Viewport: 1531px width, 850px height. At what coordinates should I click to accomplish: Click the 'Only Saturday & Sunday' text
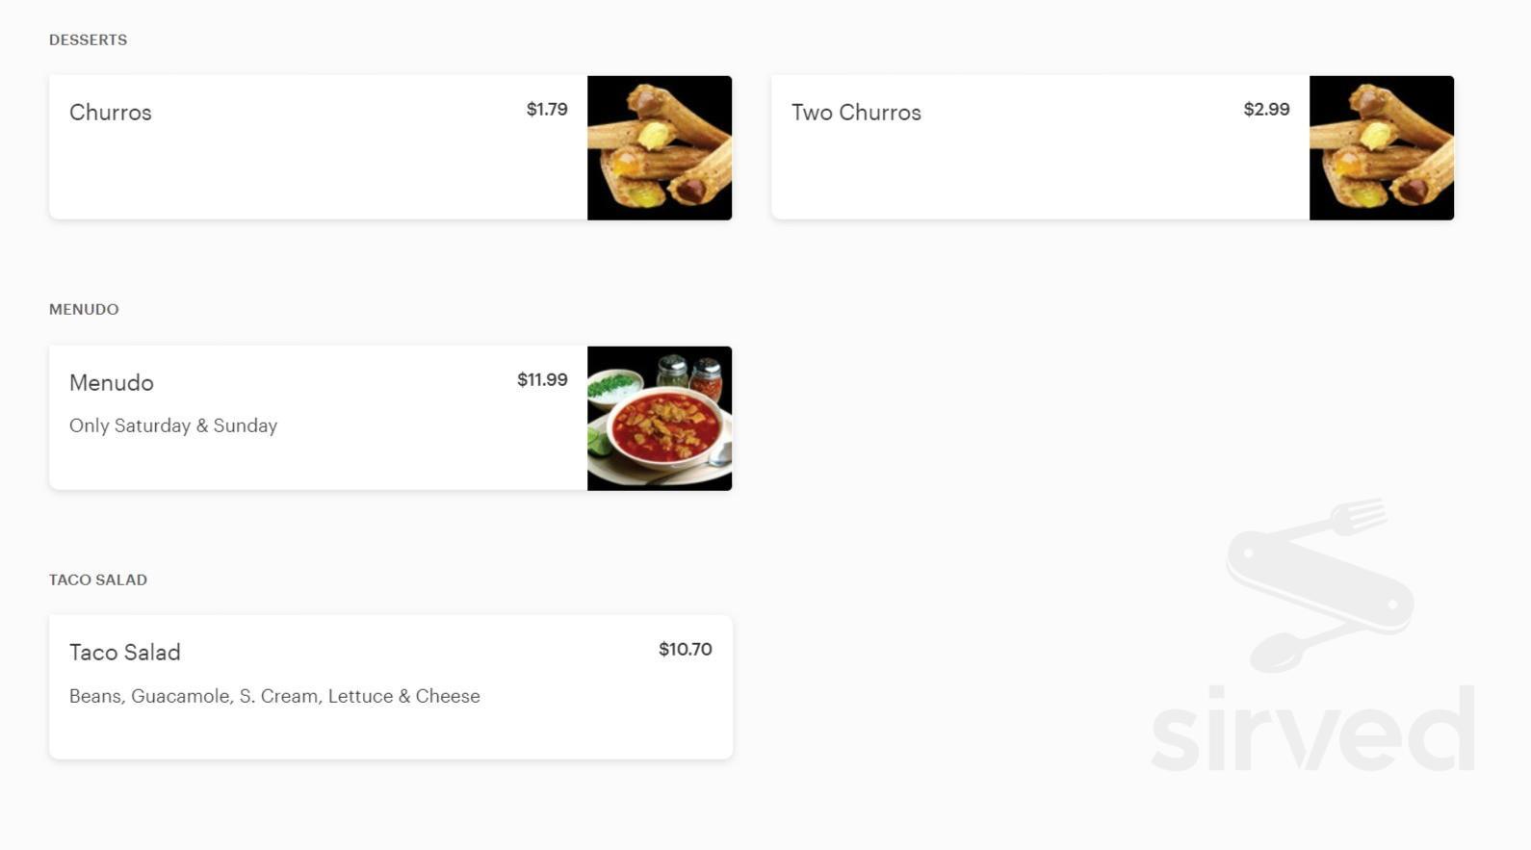coord(173,425)
